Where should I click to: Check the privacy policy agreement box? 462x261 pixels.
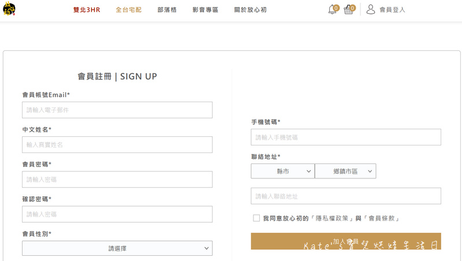click(256, 218)
